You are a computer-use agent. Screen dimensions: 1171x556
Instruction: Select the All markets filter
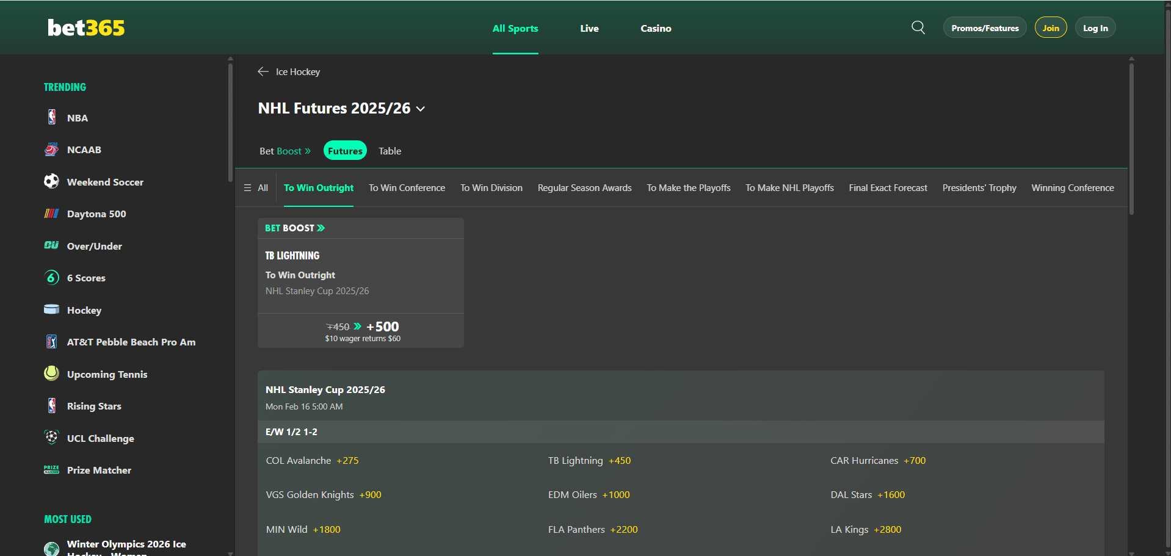(x=263, y=188)
